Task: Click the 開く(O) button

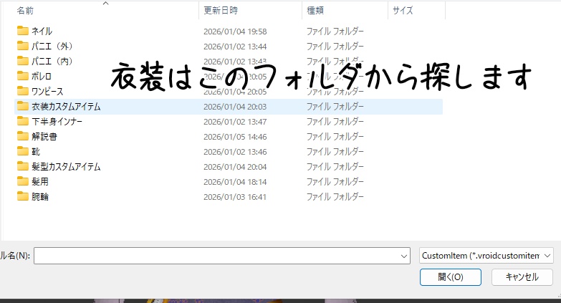Action: 451,277
